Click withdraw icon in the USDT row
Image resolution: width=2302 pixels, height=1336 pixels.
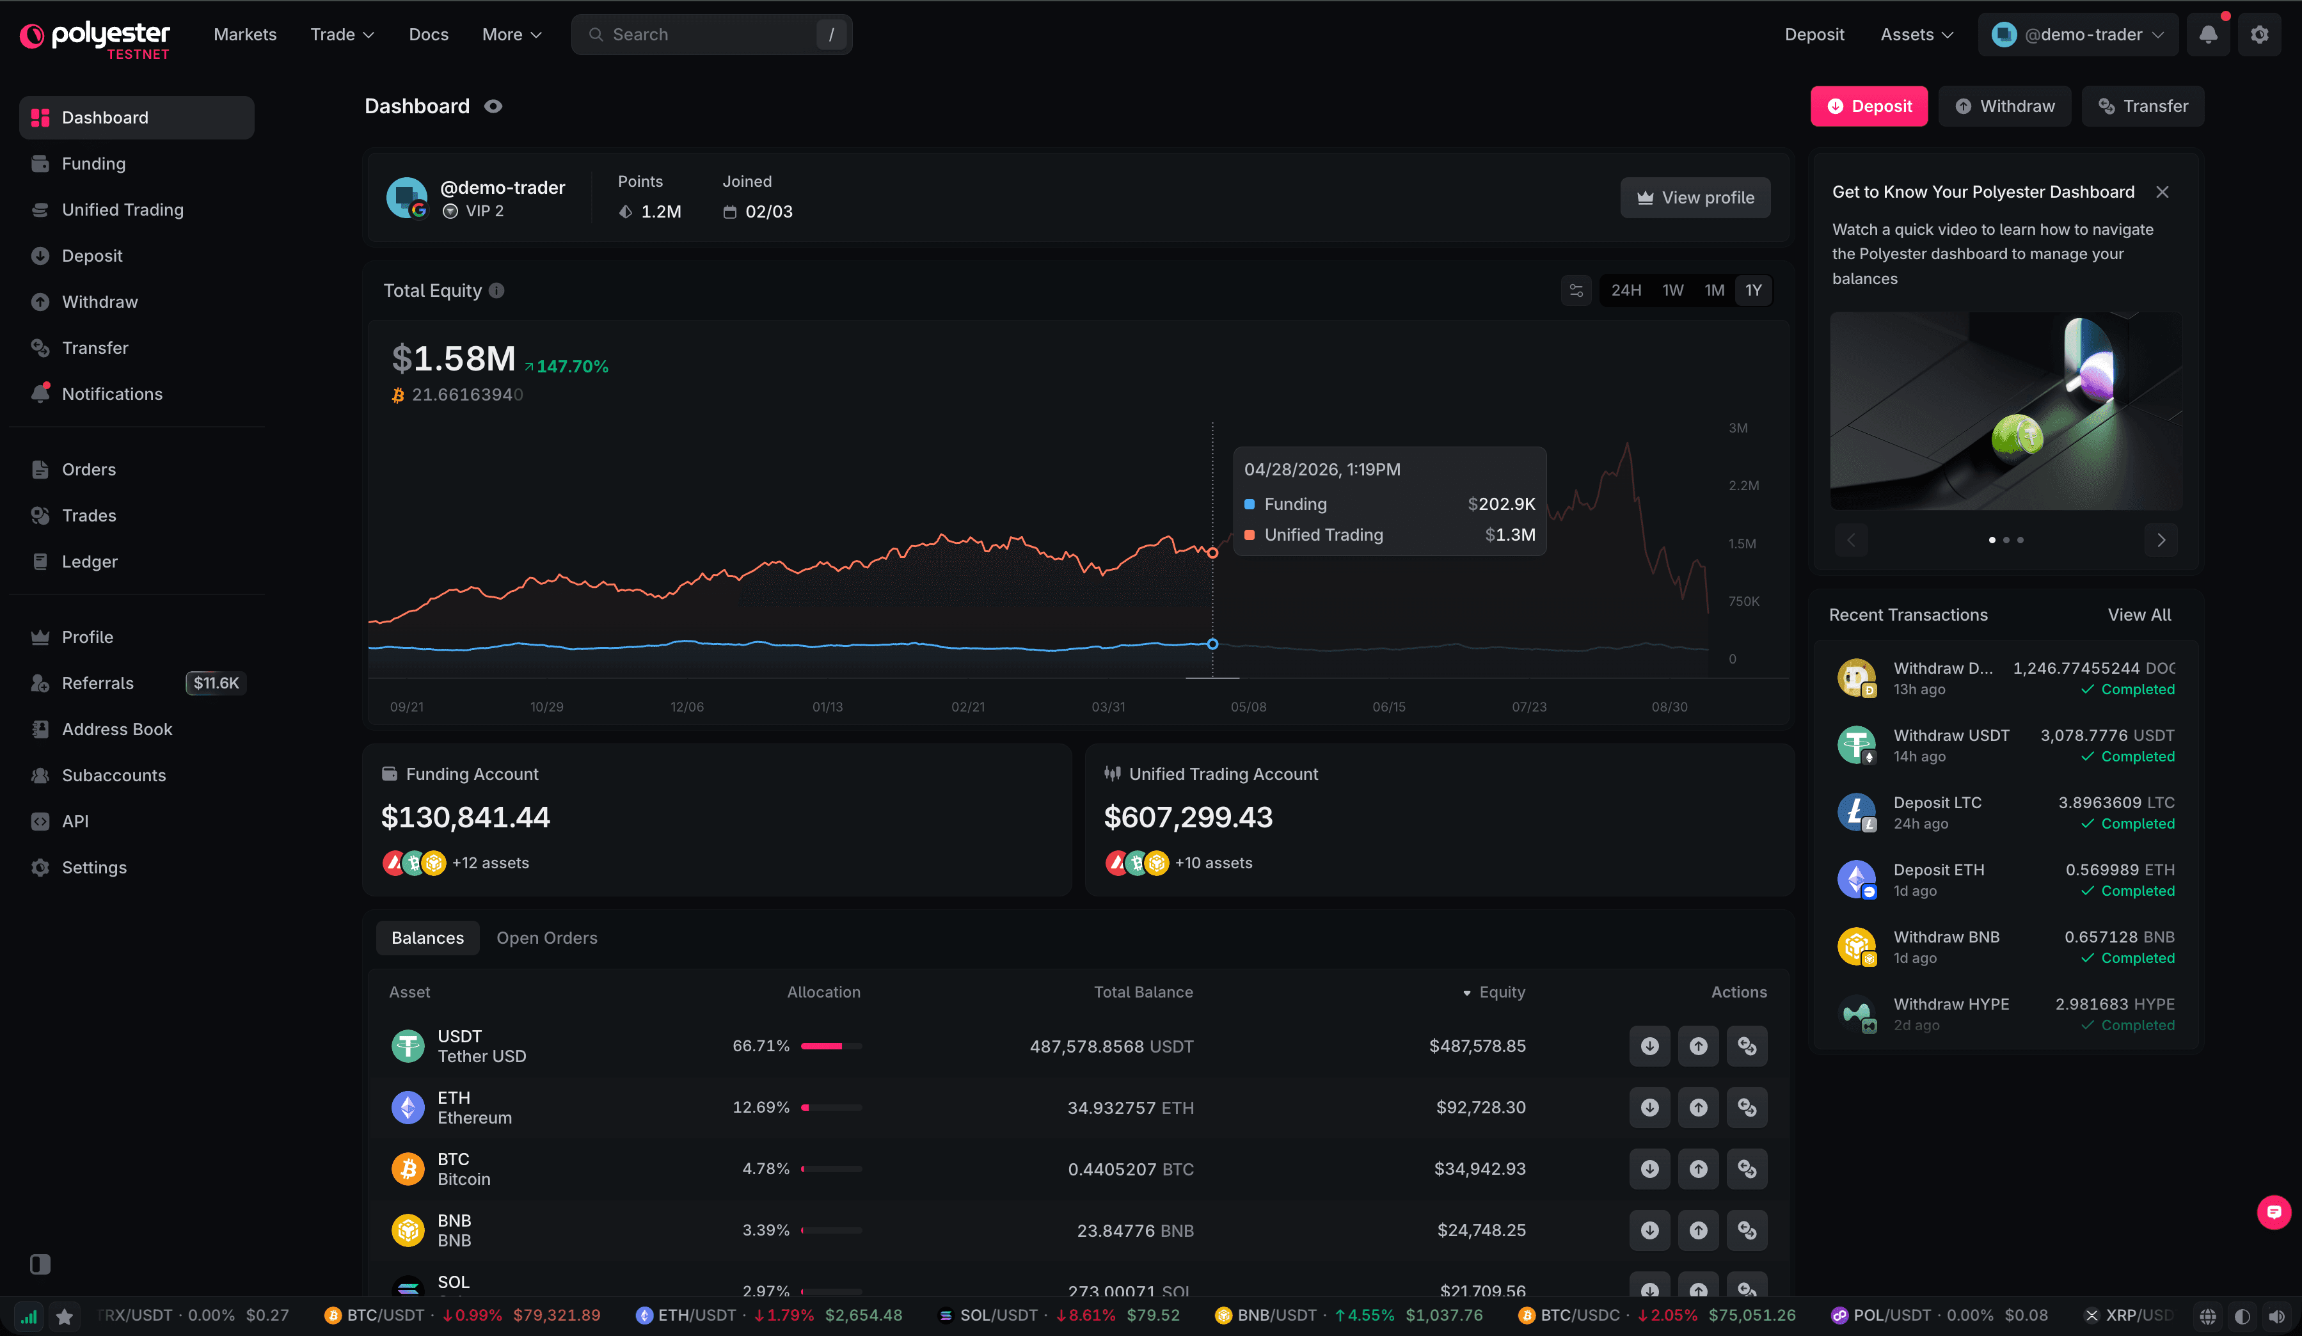tap(1698, 1046)
